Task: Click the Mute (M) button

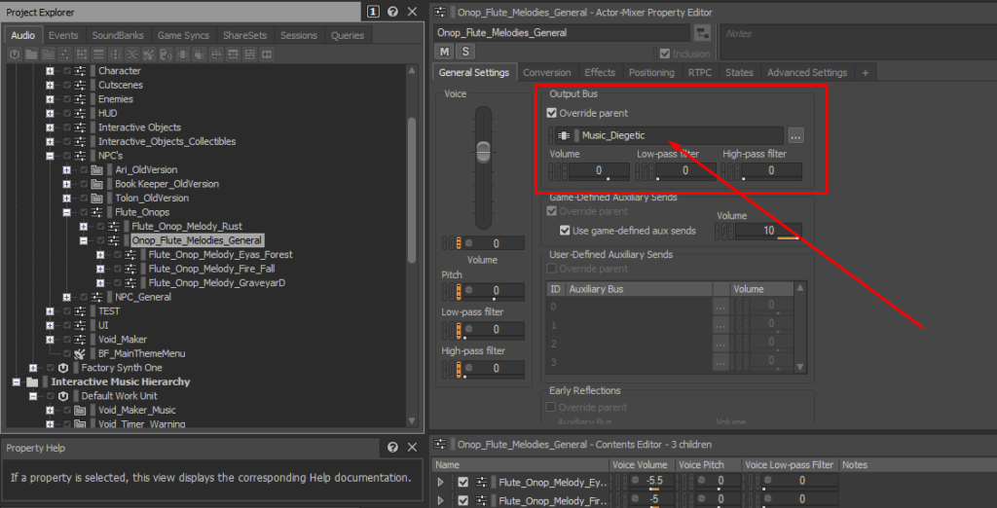Action: point(445,51)
